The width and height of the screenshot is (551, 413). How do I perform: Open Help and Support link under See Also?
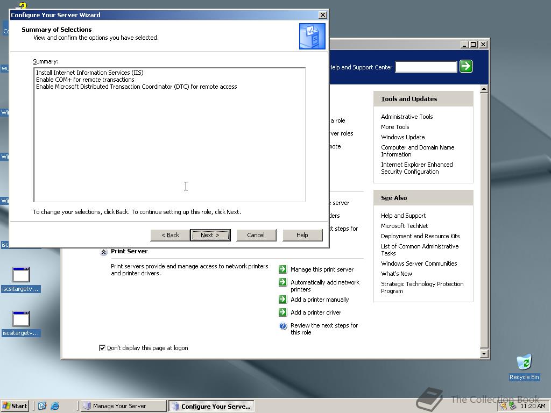403,216
